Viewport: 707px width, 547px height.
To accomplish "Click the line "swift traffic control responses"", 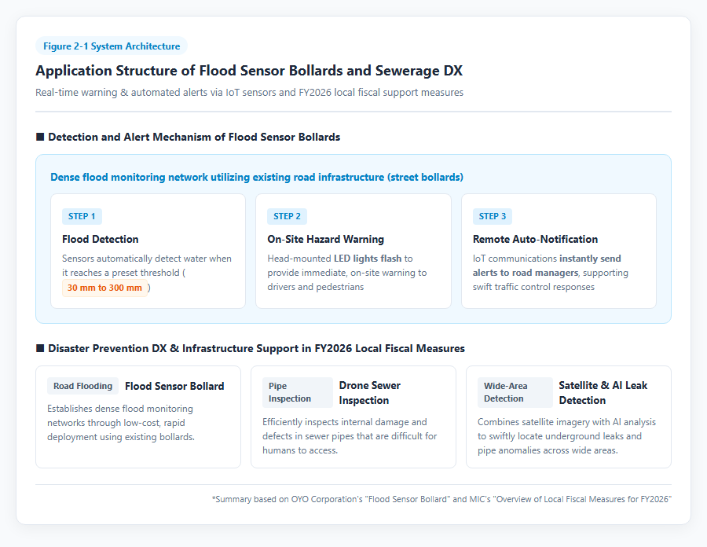I will click(533, 287).
